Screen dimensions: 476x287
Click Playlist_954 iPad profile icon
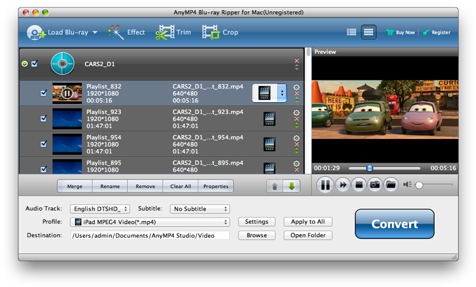[x=269, y=144]
